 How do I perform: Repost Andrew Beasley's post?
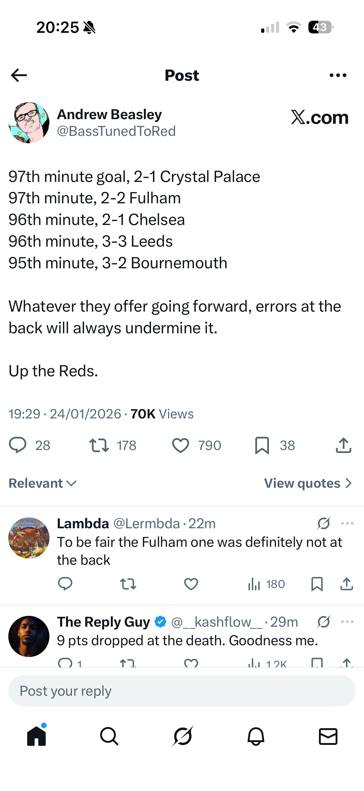click(x=99, y=445)
